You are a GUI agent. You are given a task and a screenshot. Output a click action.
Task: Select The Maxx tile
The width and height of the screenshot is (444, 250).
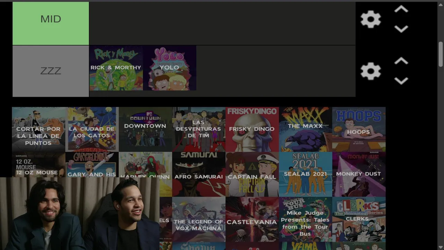pyautogui.click(x=306, y=129)
